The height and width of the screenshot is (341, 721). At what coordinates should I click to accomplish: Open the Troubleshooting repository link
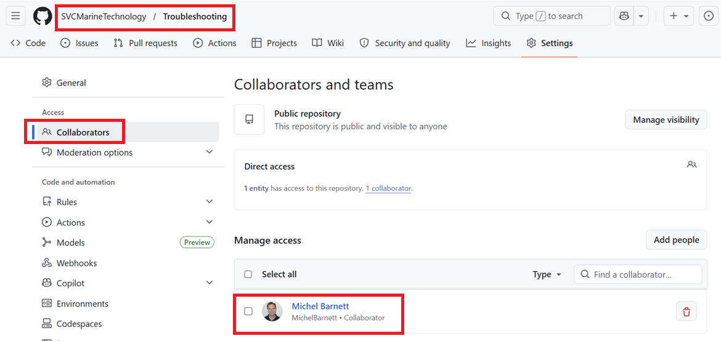(195, 17)
